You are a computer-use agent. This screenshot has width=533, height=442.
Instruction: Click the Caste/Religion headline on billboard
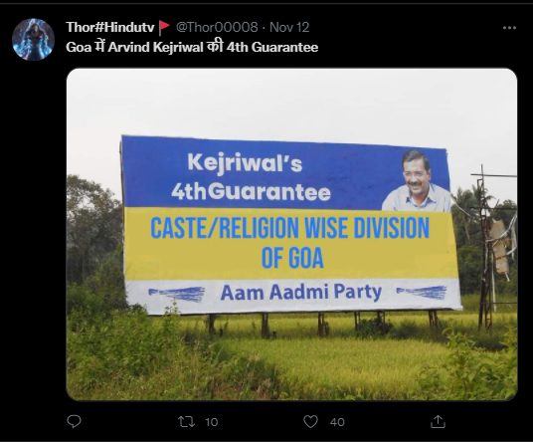click(x=290, y=243)
